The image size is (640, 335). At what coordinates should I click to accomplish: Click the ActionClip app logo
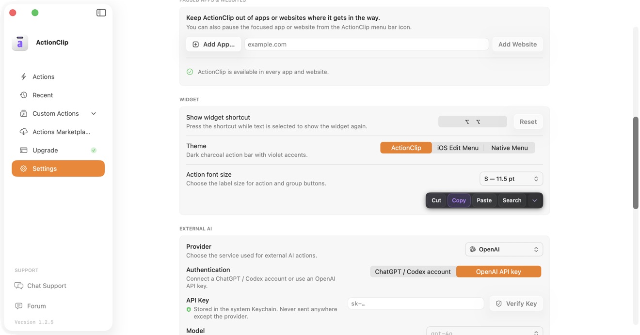click(20, 43)
